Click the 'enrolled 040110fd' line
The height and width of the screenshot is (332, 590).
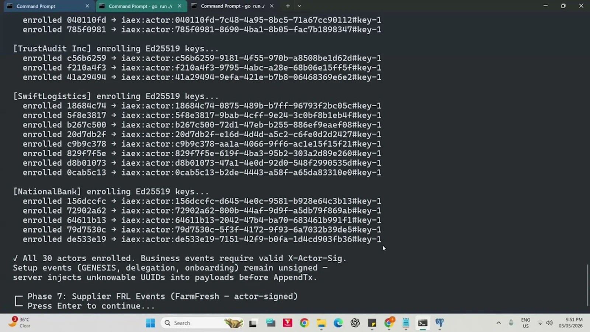click(x=202, y=20)
